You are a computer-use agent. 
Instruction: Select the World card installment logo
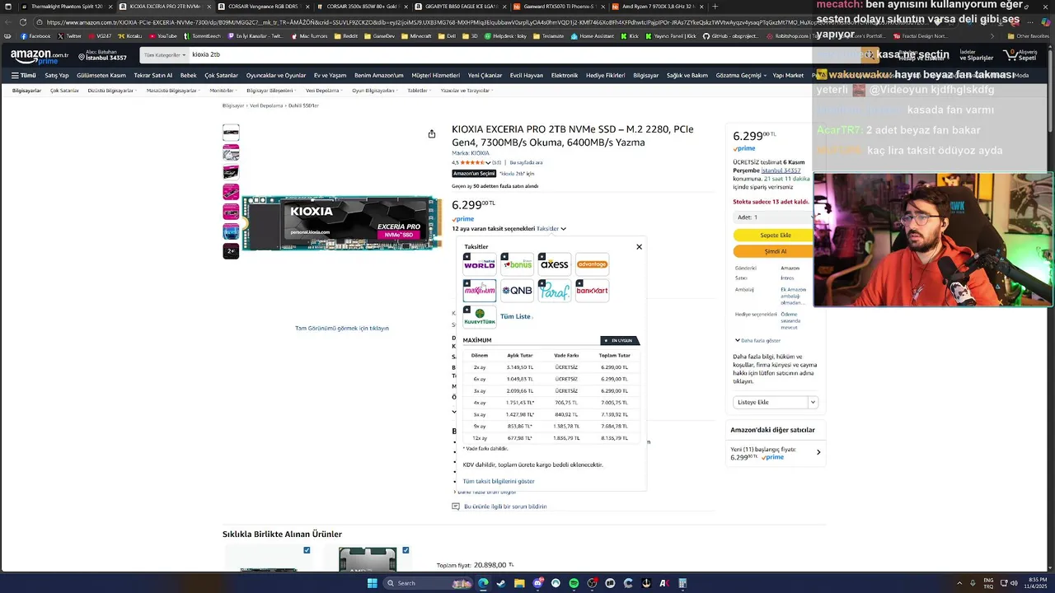pos(480,264)
